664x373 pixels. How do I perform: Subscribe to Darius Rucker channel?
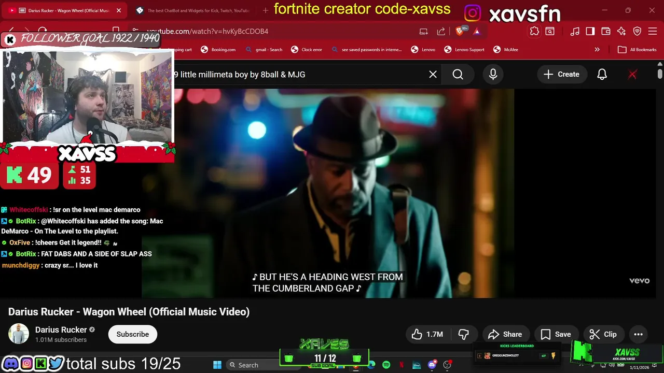[x=132, y=334]
